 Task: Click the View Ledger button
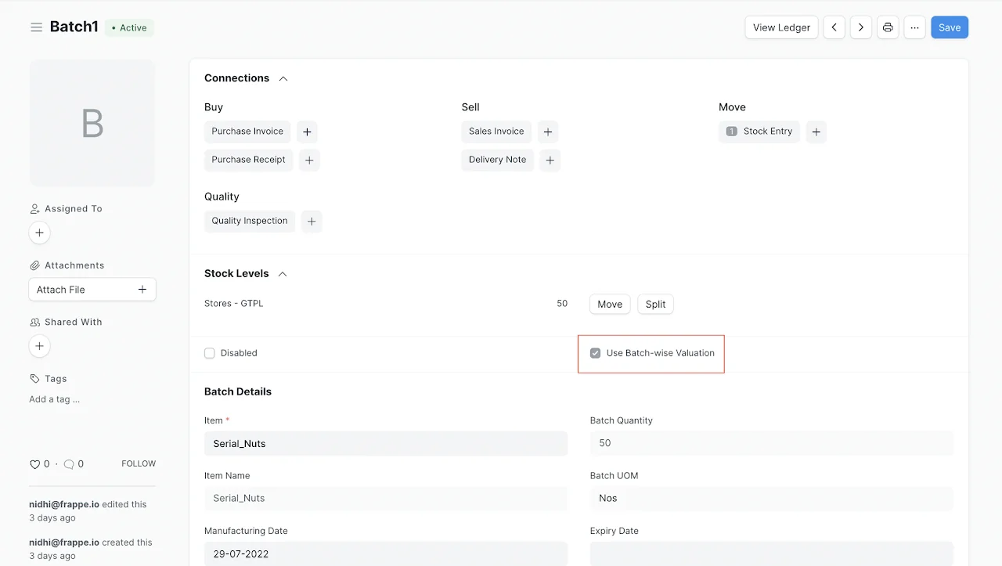coord(781,27)
